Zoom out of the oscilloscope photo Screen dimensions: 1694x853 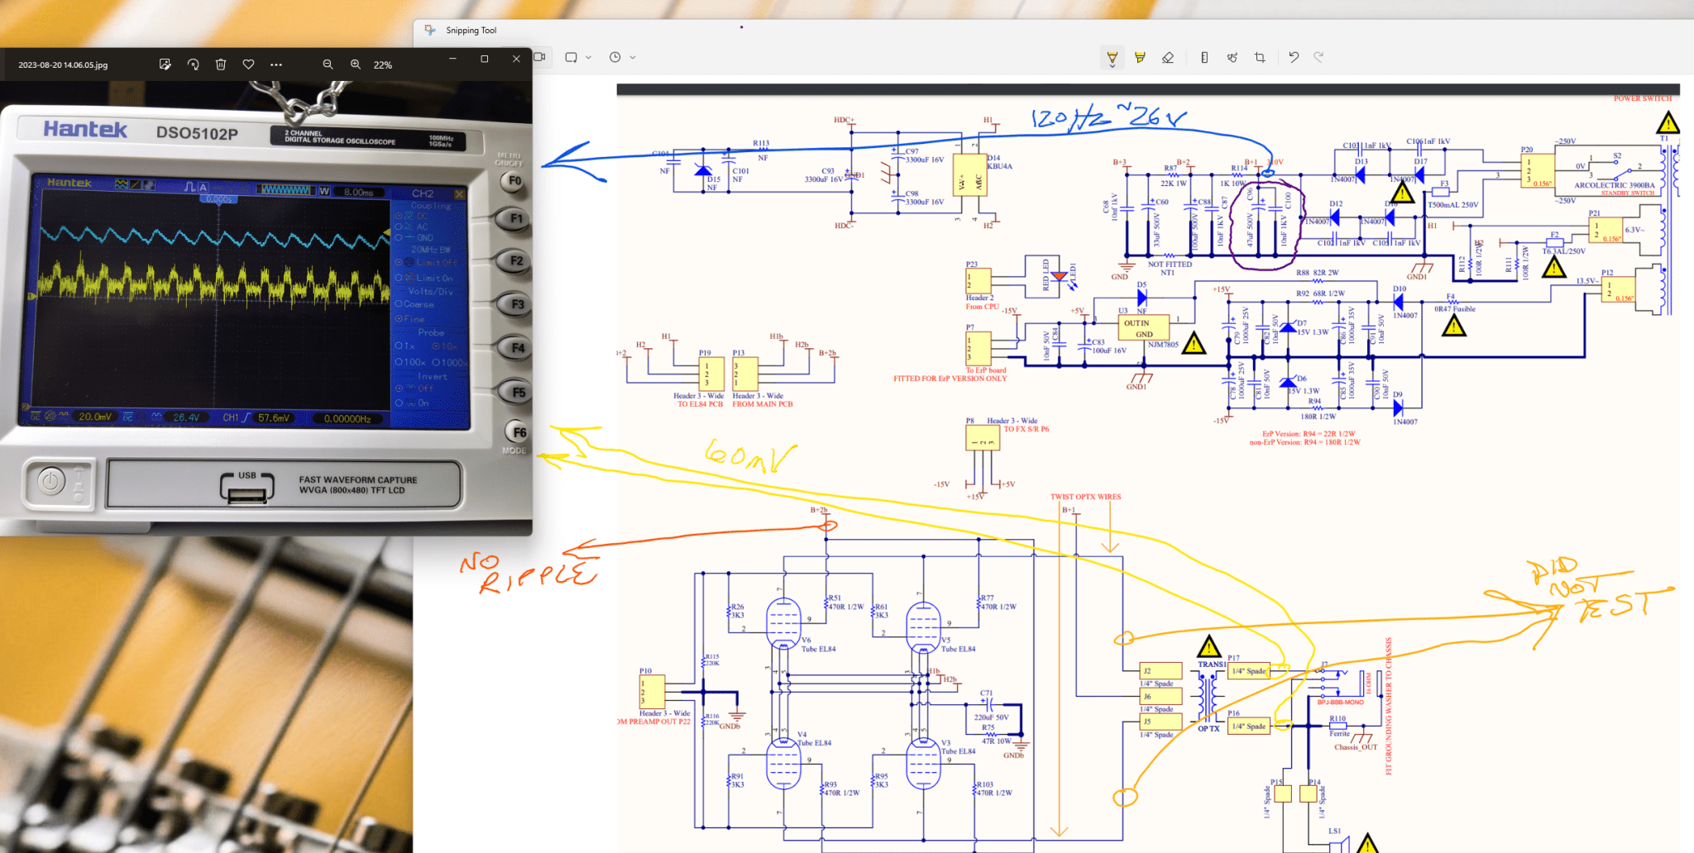point(328,64)
